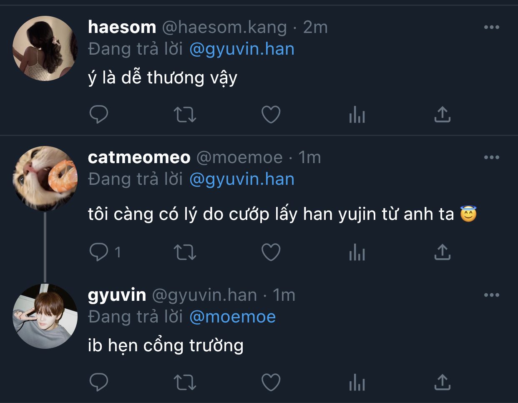Open more options on catmeomeo's tweet

point(492,157)
